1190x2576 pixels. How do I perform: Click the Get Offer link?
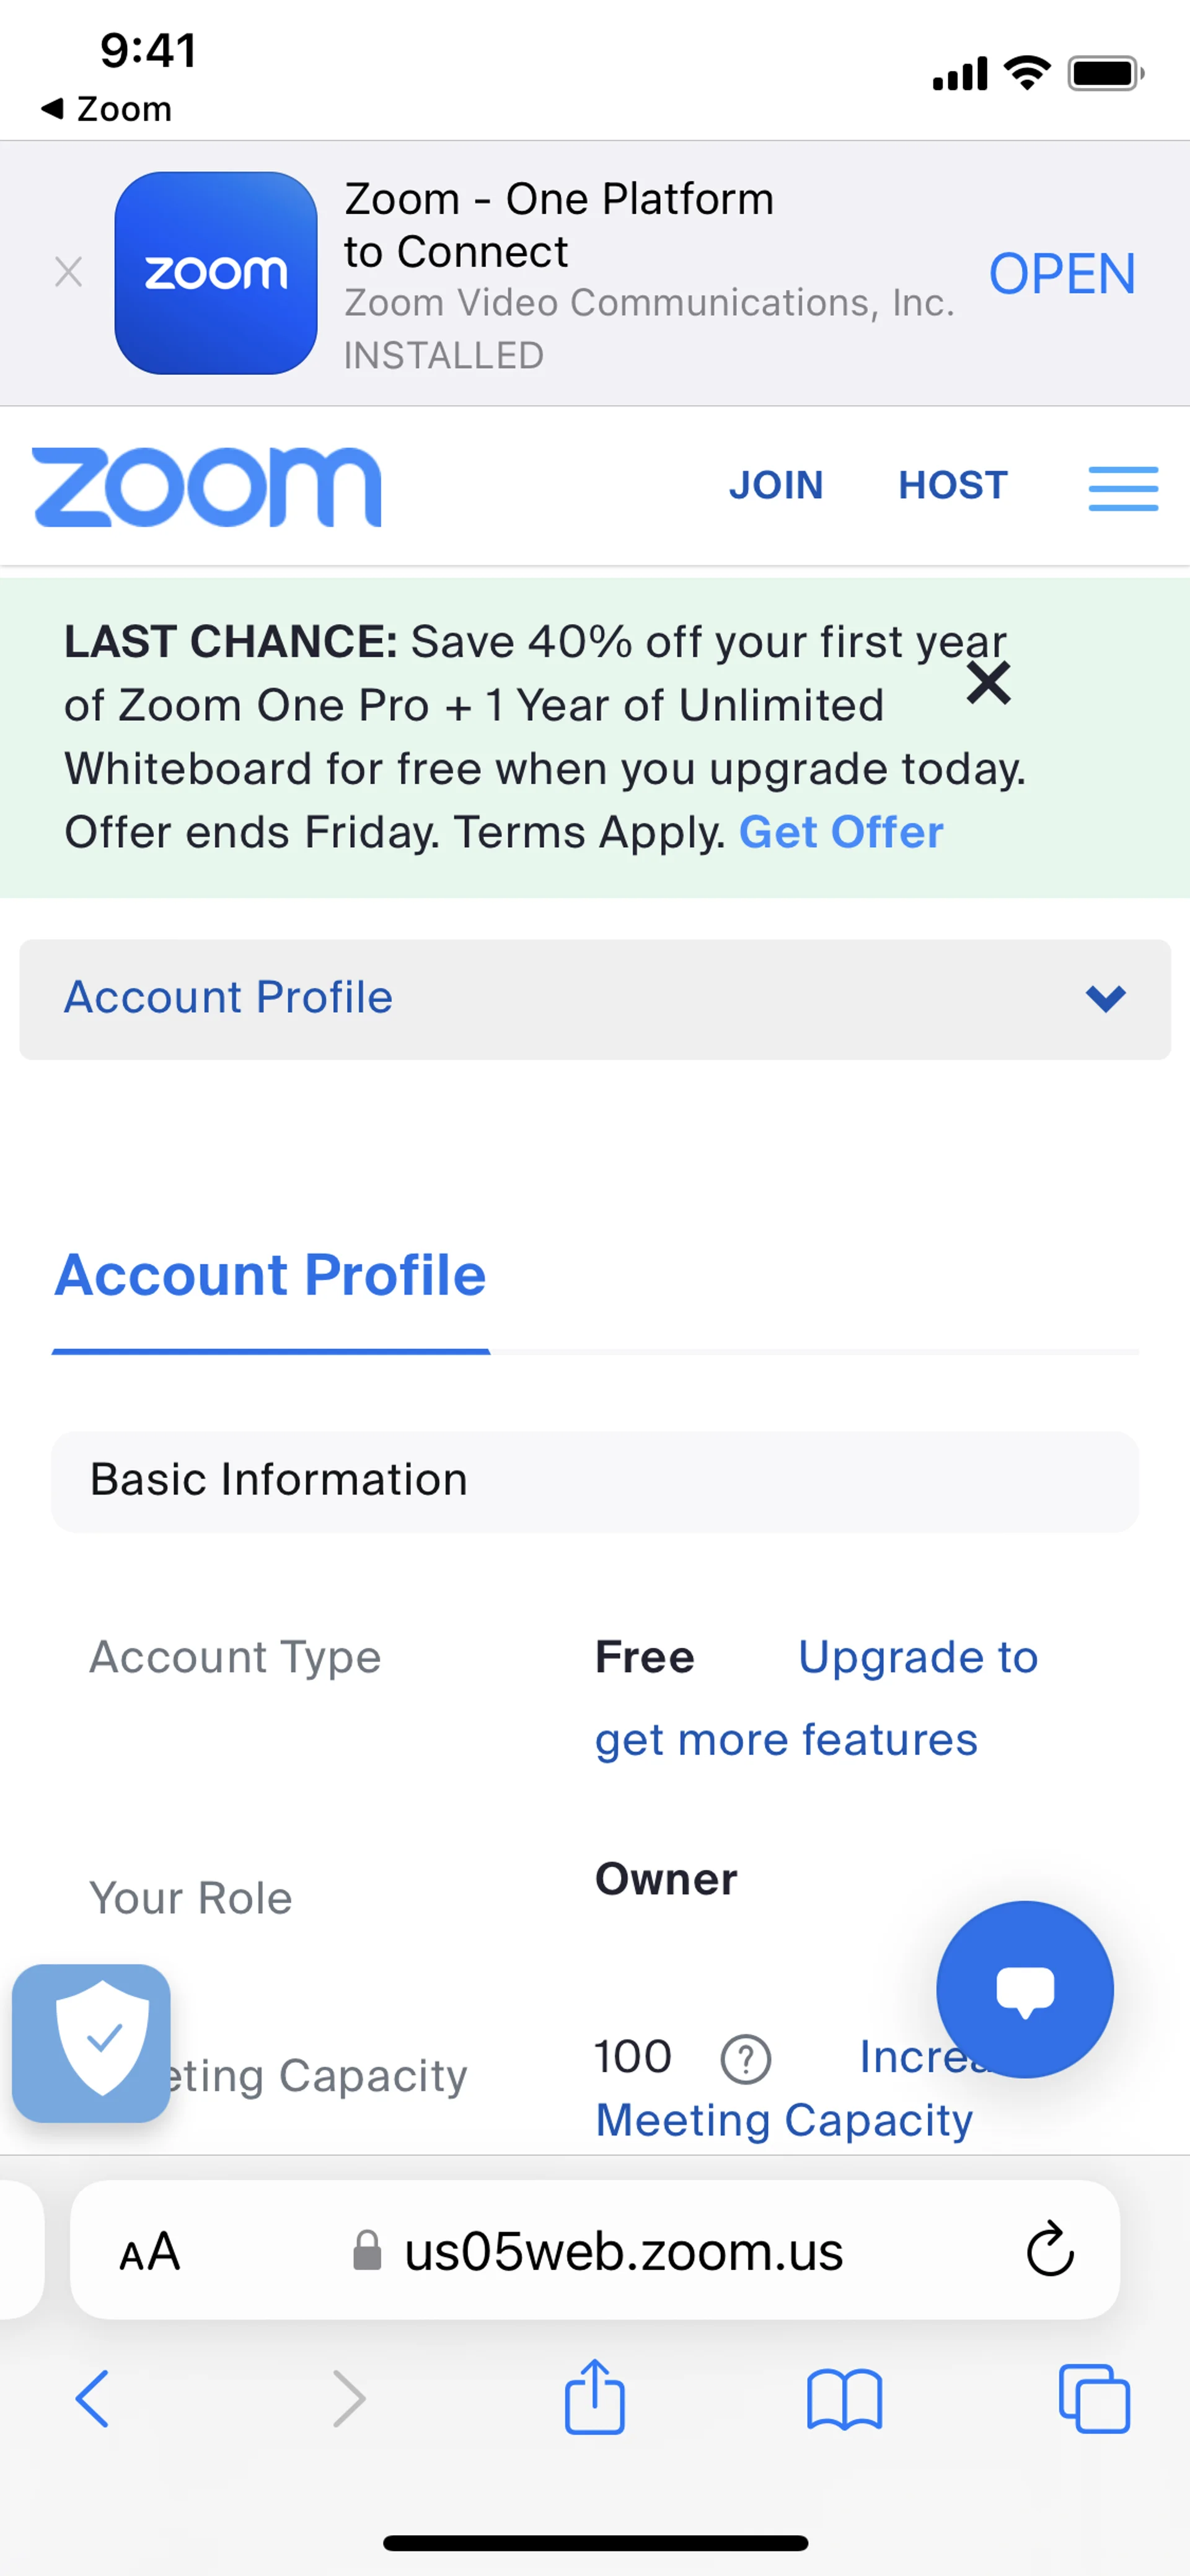(841, 832)
